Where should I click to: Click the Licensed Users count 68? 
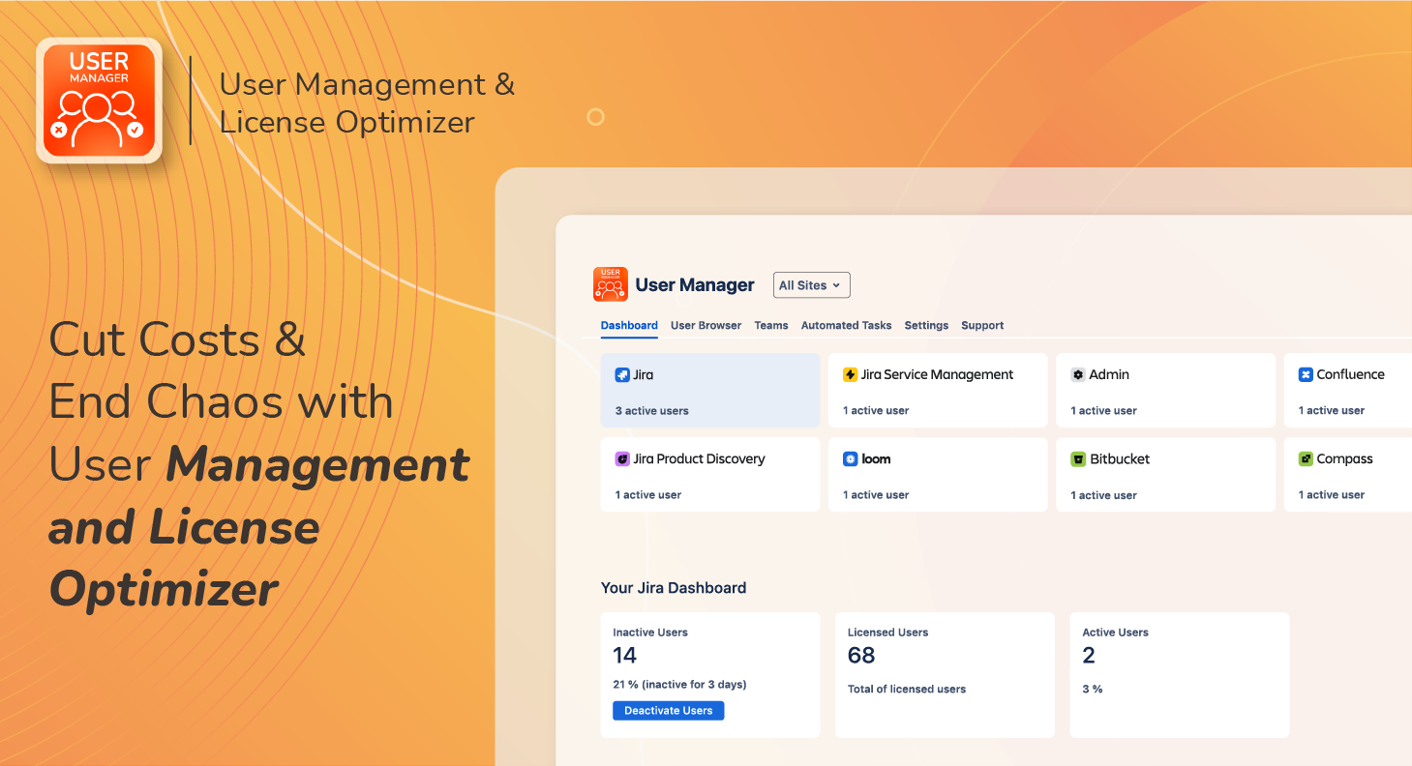coord(861,656)
